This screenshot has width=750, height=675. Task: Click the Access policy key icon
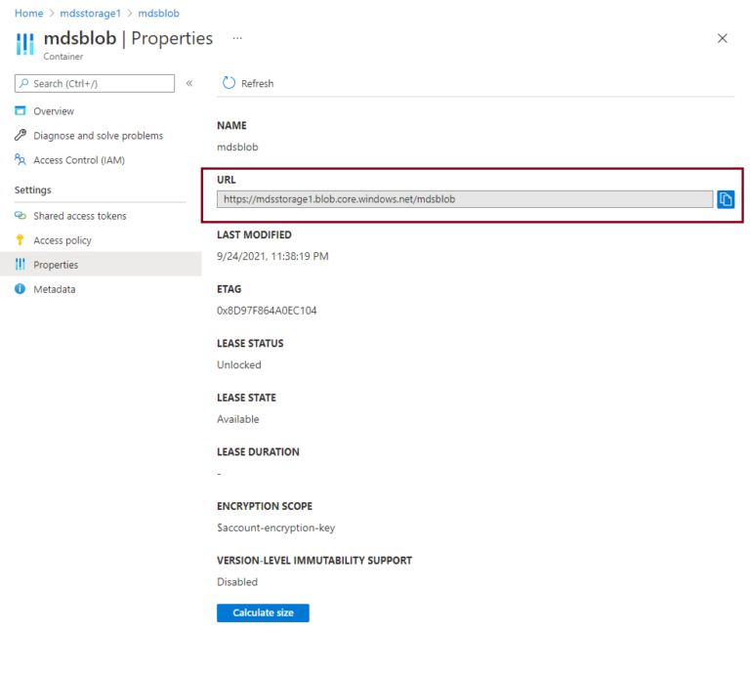pyautogui.click(x=21, y=240)
